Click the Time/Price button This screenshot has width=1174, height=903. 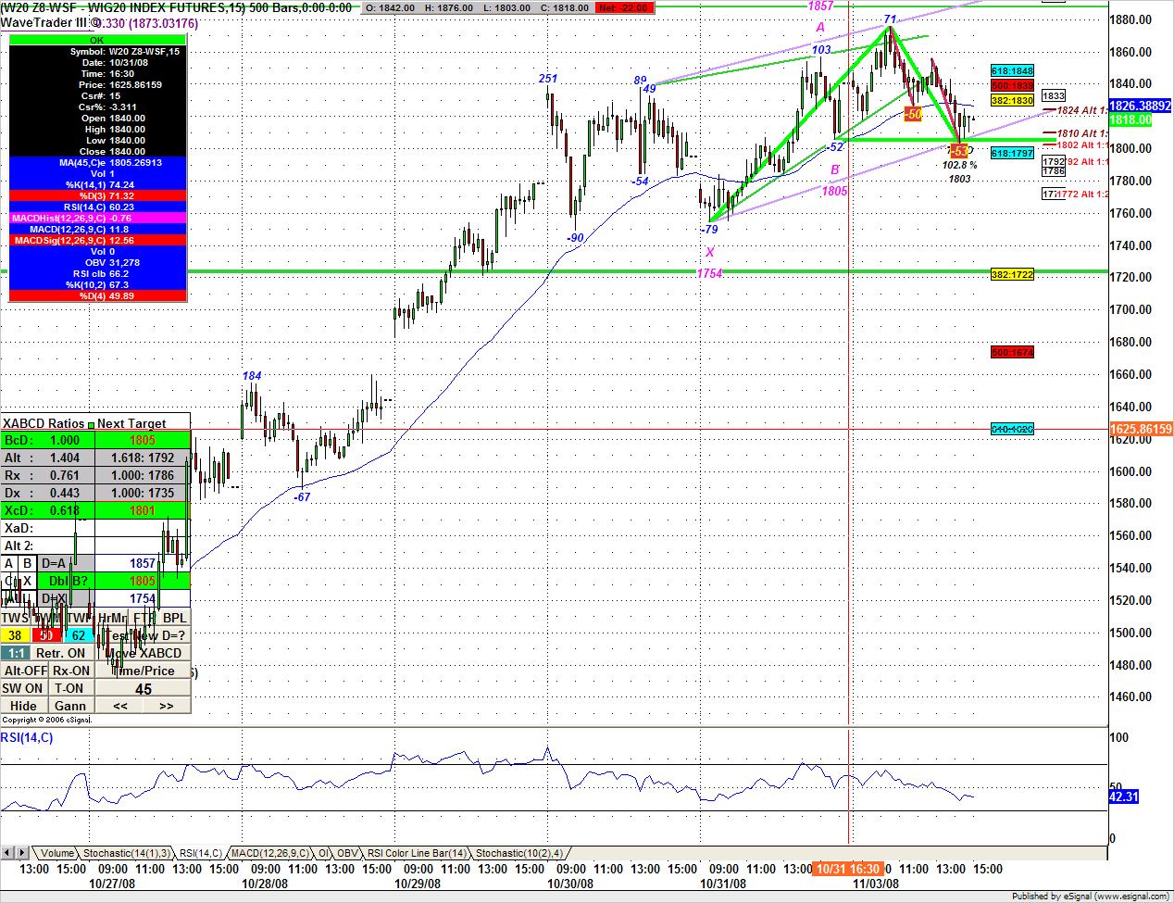(x=144, y=671)
